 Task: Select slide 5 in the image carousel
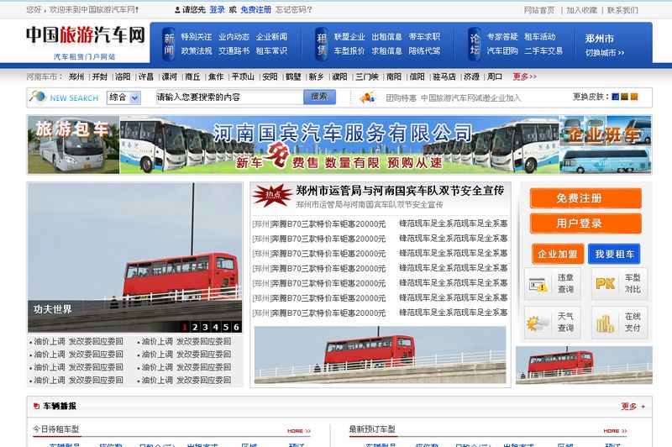226,328
